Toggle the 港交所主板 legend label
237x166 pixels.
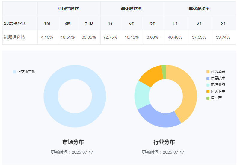tap(26, 72)
